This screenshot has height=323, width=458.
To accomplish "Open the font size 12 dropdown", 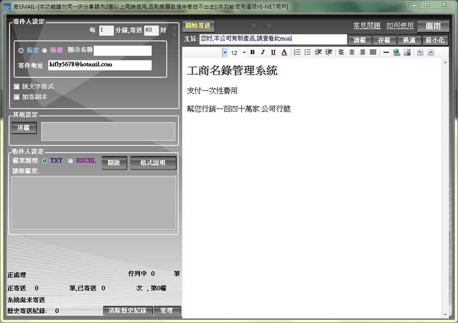I will (x=244, y=53).
